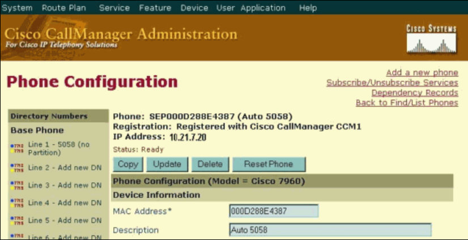Click the Cisco CallManager Administration banner title
This screenshot has width=468, height=240.
coord(121,35)
